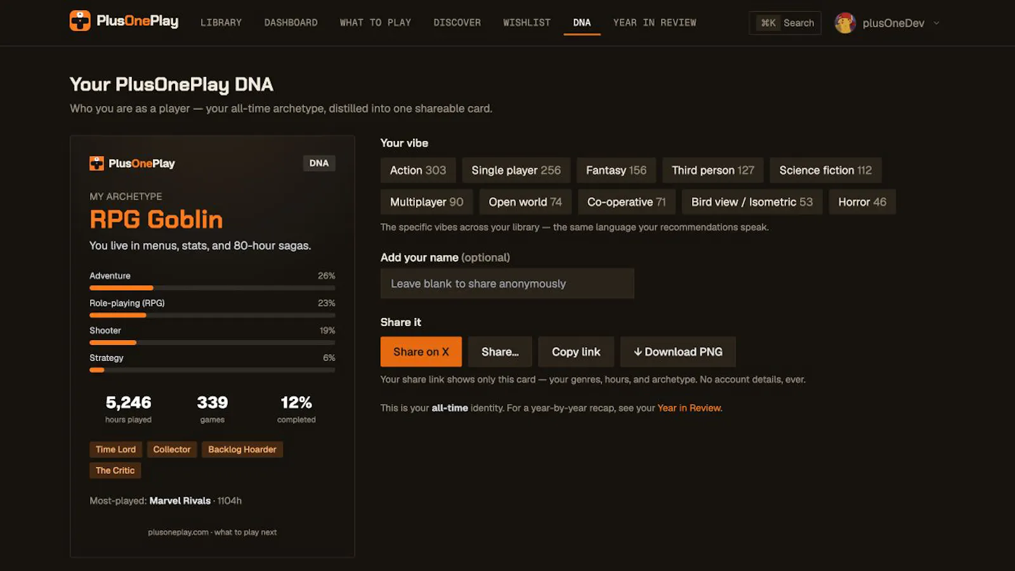Select the DNA tab
This screenshot has height=571, width=1015.
click(582, 23)
